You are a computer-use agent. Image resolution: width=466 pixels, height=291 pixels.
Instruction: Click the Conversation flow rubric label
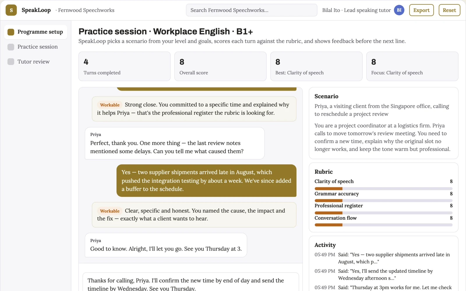(x=336, y=218)
